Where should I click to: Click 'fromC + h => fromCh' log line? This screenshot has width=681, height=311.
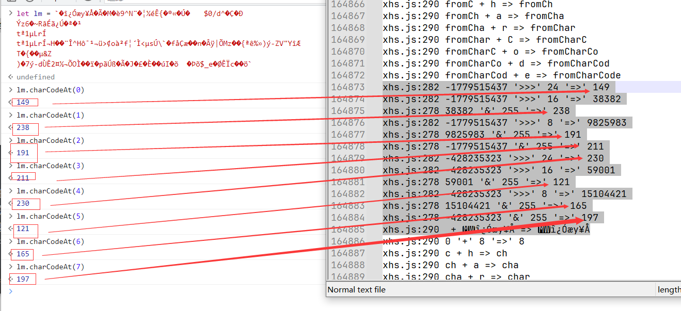click(x=467, y=4)
